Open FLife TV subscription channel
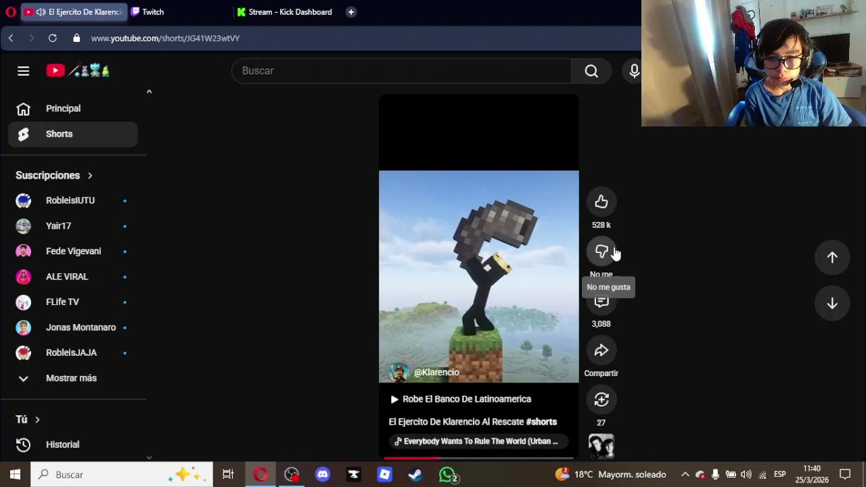Screen dimensions: 866x487 point(73,302)
